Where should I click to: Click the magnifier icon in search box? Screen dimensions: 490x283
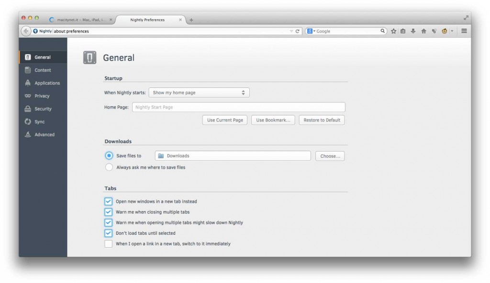382,31
